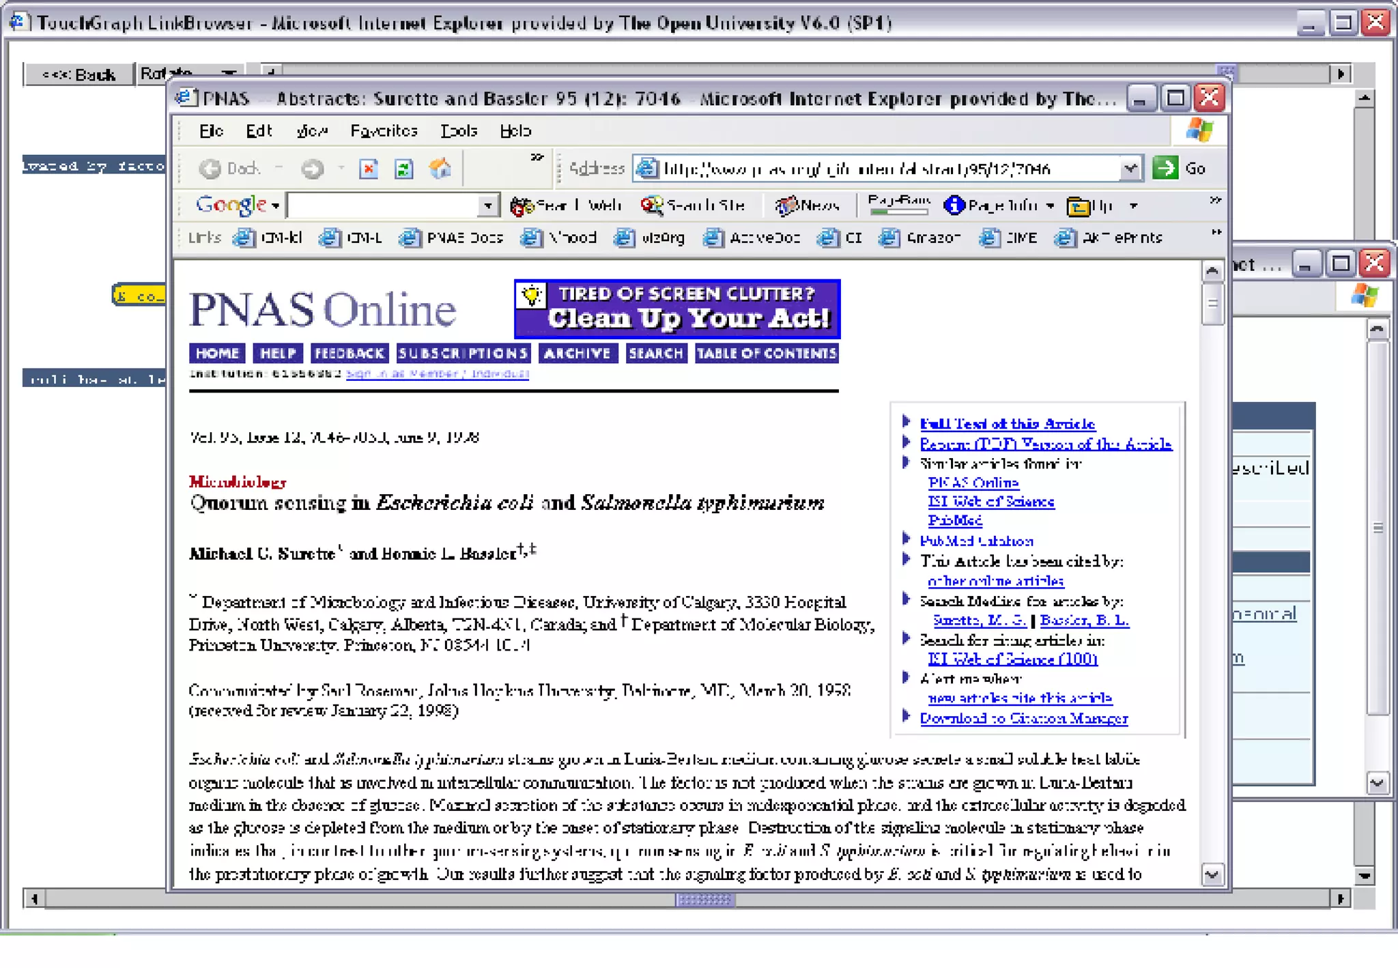
Task: Open the address bar URL dropdown
Action: 1130,169
